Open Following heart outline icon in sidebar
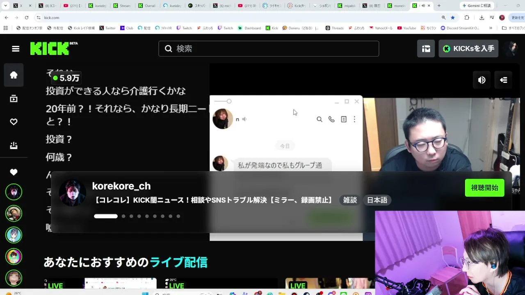 click(14, 122)
